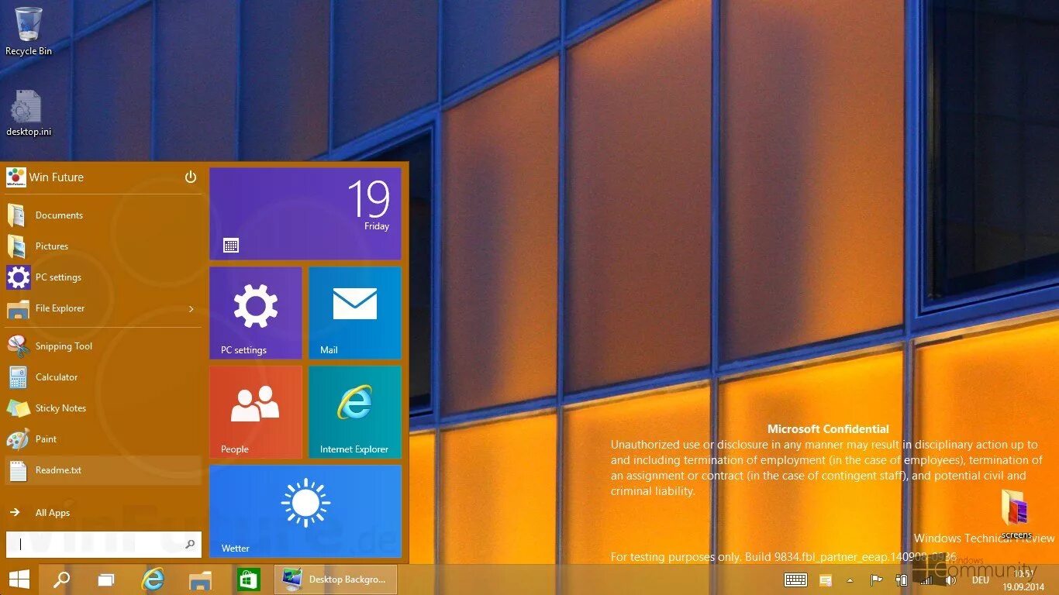Check battery power status icon
The width and height of the screenshot is (1059, 595).
[902, 580]
